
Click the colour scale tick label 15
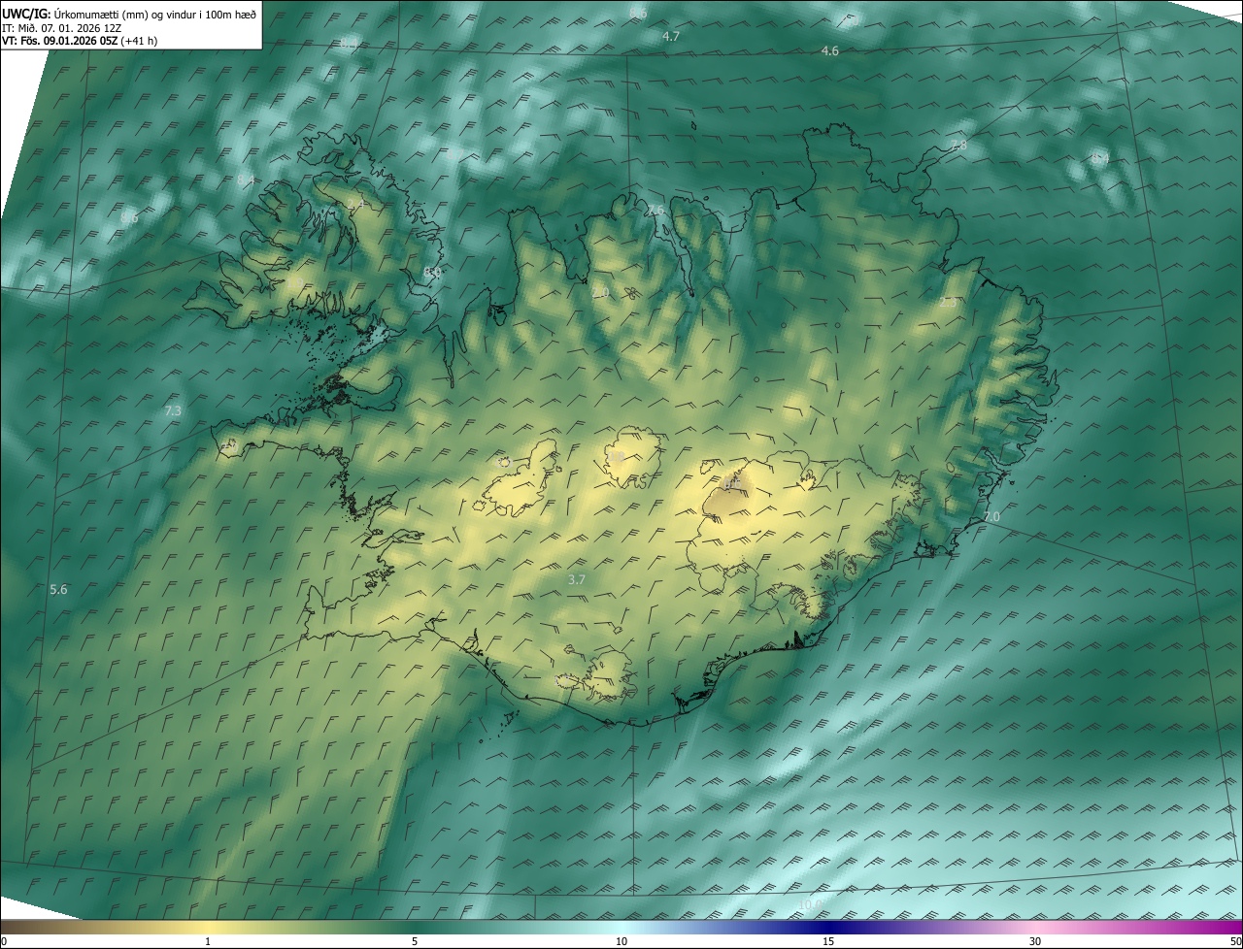point(828,941)
